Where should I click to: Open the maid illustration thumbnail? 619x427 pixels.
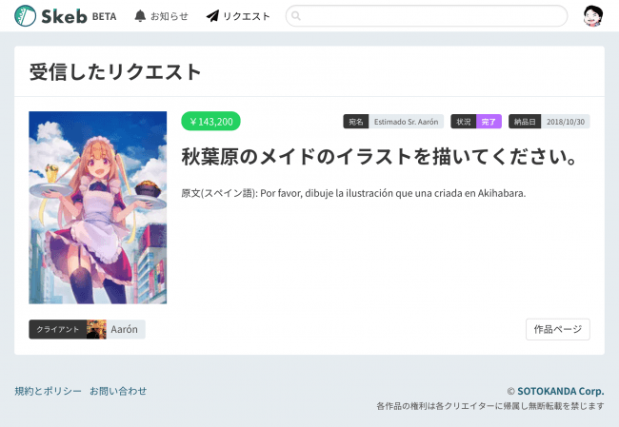97,207
